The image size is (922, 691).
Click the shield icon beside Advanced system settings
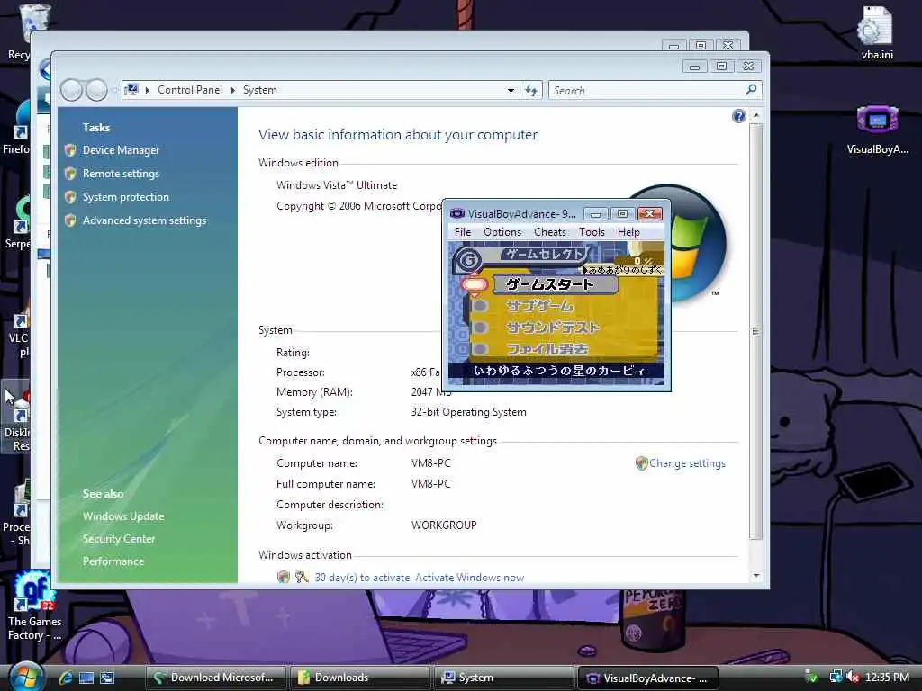(70, 221)
